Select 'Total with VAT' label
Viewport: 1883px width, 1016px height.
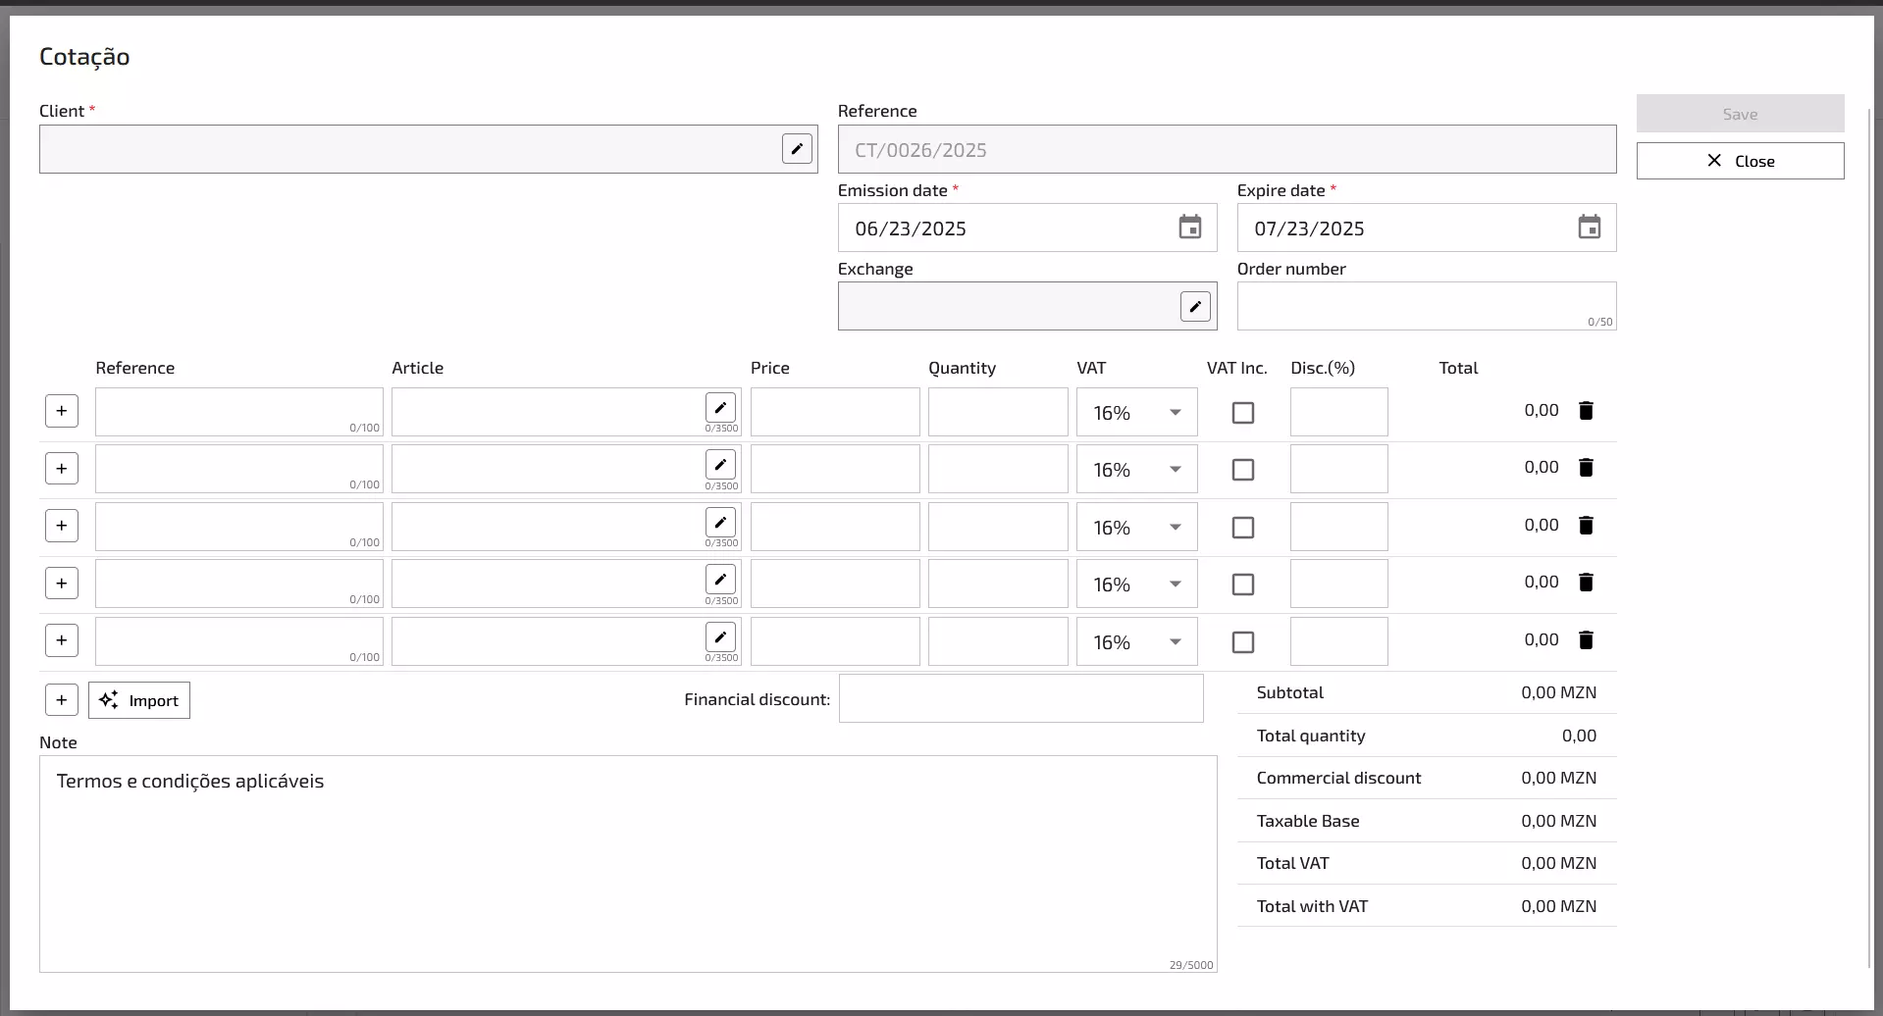[1312, 906]
